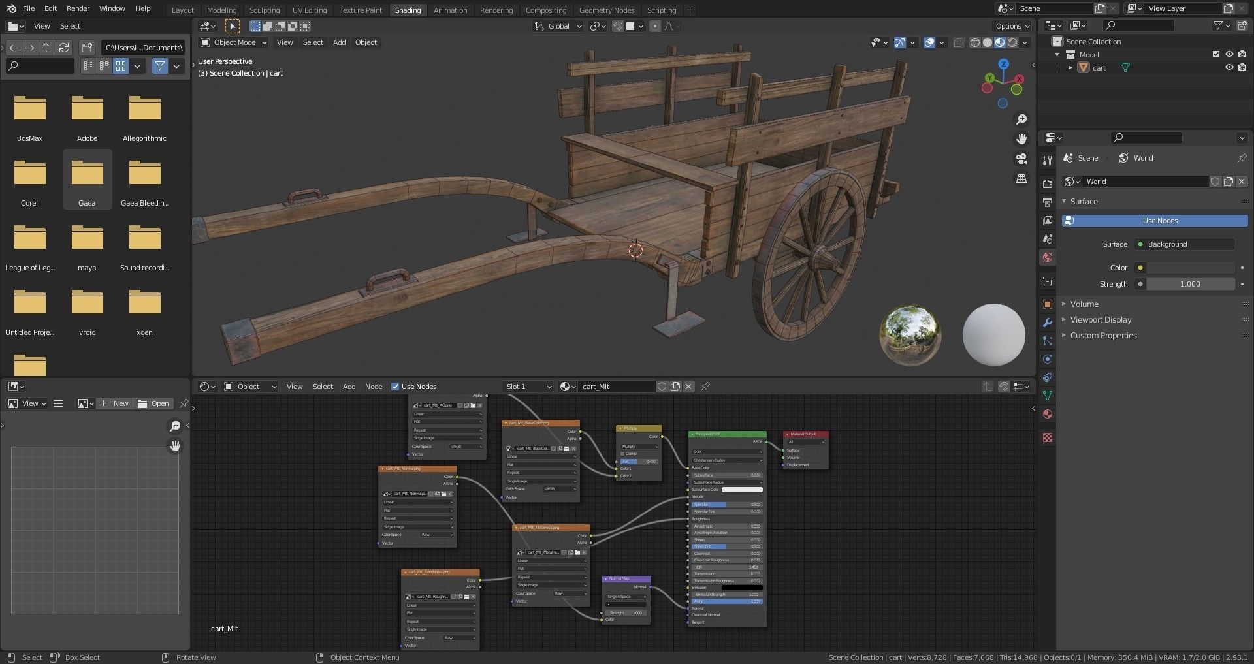
Task: Open the Output properties tab icon
Action: 1048,202
